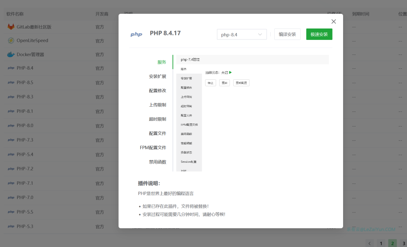Click the php icon beside PHP-8.5
The image size is (407, 247).
point(11,83)
